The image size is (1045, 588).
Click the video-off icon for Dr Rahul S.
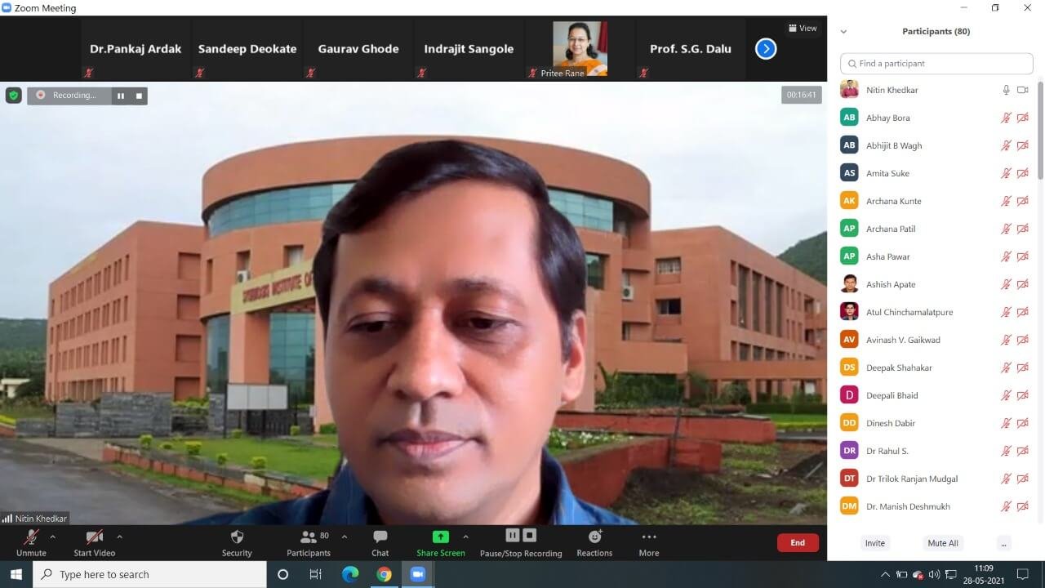(1022, 451)
